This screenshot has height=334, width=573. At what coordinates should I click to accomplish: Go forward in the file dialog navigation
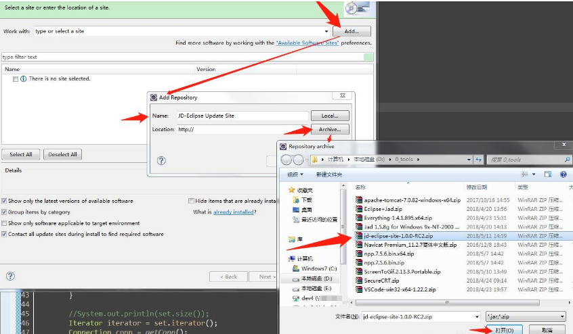298,160
